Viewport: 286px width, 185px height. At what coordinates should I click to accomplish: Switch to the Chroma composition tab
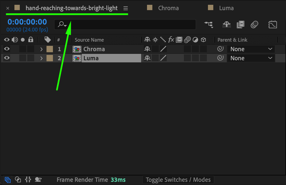[x=168, y=8]
